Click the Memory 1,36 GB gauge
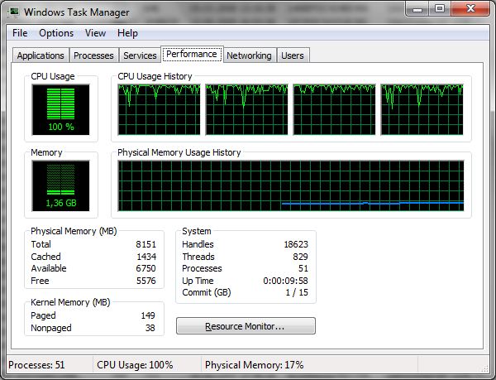Screen dimensions: 496x380 click(60, 185)
